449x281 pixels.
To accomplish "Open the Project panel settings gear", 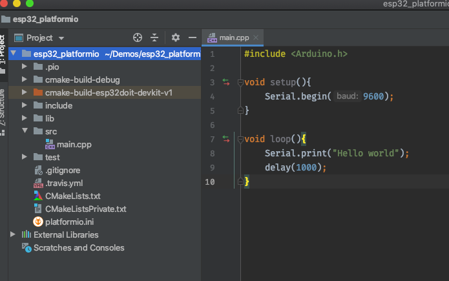I will click(x=175, y=38).
